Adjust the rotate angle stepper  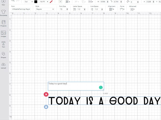[138, 2]
